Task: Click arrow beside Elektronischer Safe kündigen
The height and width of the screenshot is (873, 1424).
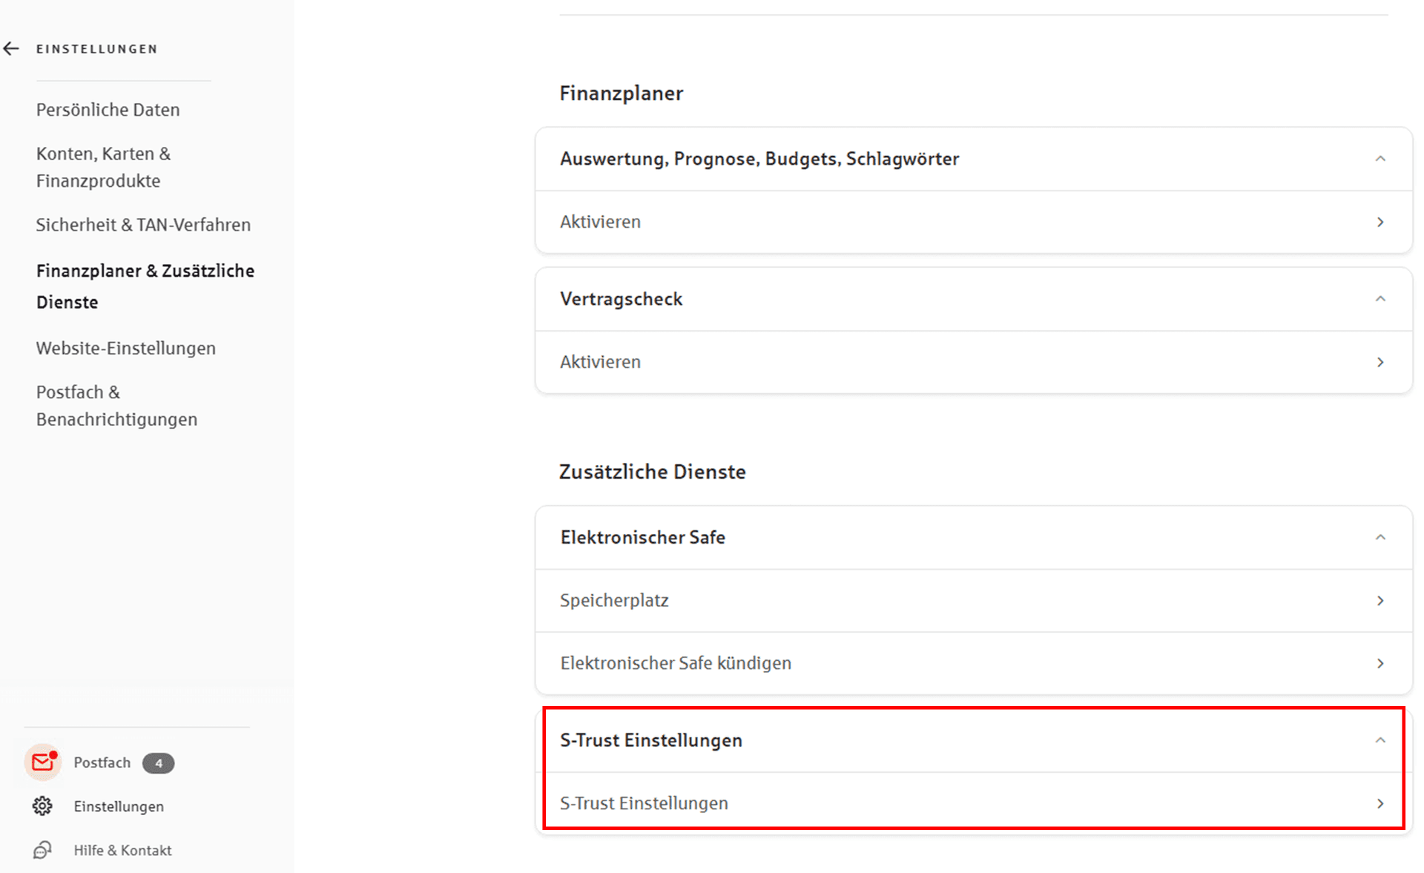Action: point(1380,663)
